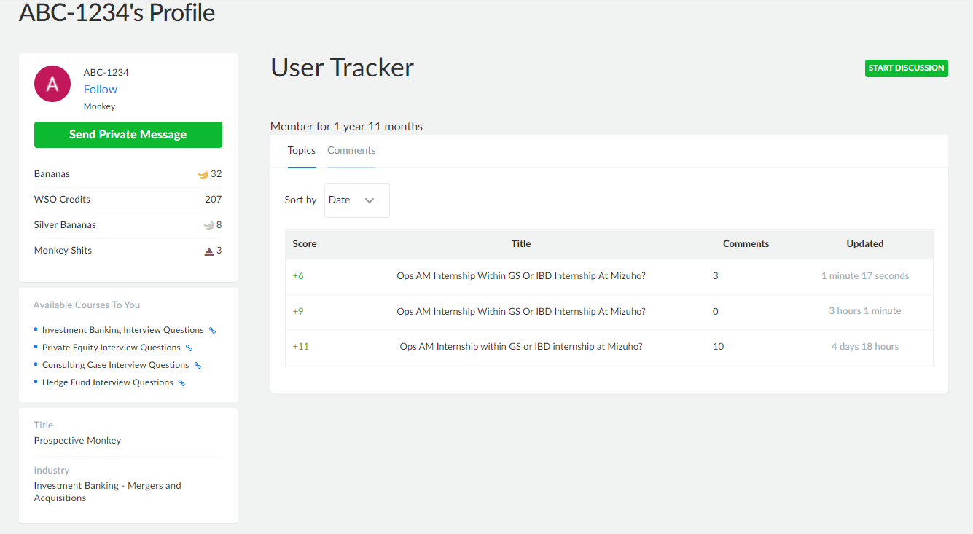Click the '3 hours 1 minute' timestamp
Screen dimensions: 973x534
pos(865,311)
